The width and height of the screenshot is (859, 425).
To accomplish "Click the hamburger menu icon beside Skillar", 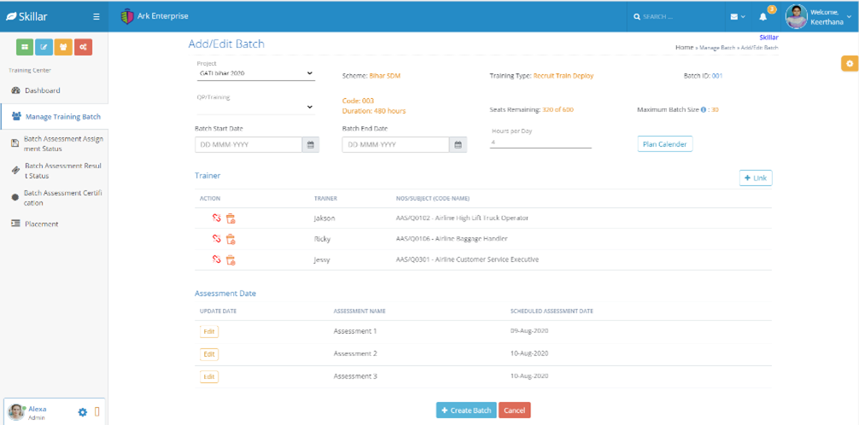I will 96,16.
